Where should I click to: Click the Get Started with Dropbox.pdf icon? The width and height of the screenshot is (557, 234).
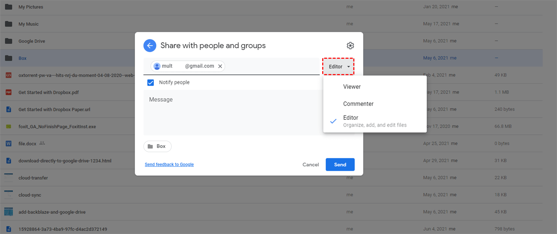click(9, 92)
